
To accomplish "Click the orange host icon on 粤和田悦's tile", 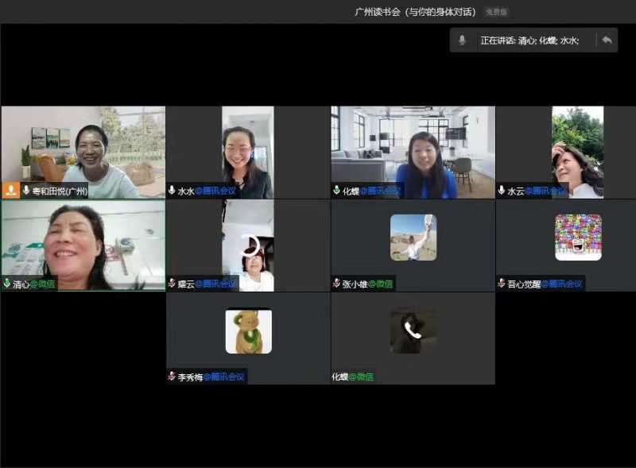I will point(11,191).
